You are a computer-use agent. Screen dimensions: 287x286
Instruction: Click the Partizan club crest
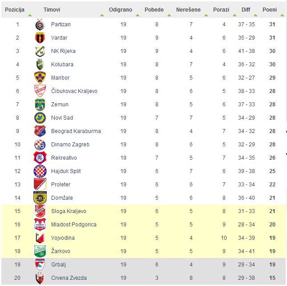pos(40,24)
